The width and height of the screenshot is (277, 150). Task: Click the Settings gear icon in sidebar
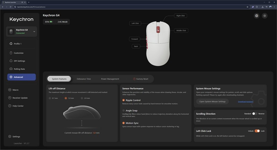10,137
